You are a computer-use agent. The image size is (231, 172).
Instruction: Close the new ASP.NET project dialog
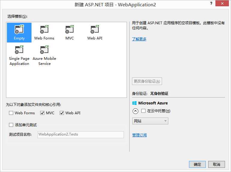click(222, 3)
